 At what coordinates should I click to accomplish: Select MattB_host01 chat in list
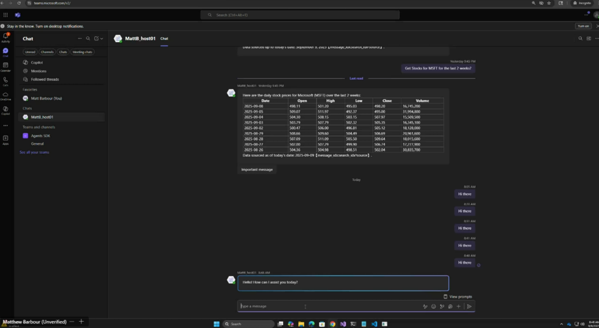[61, 117]
